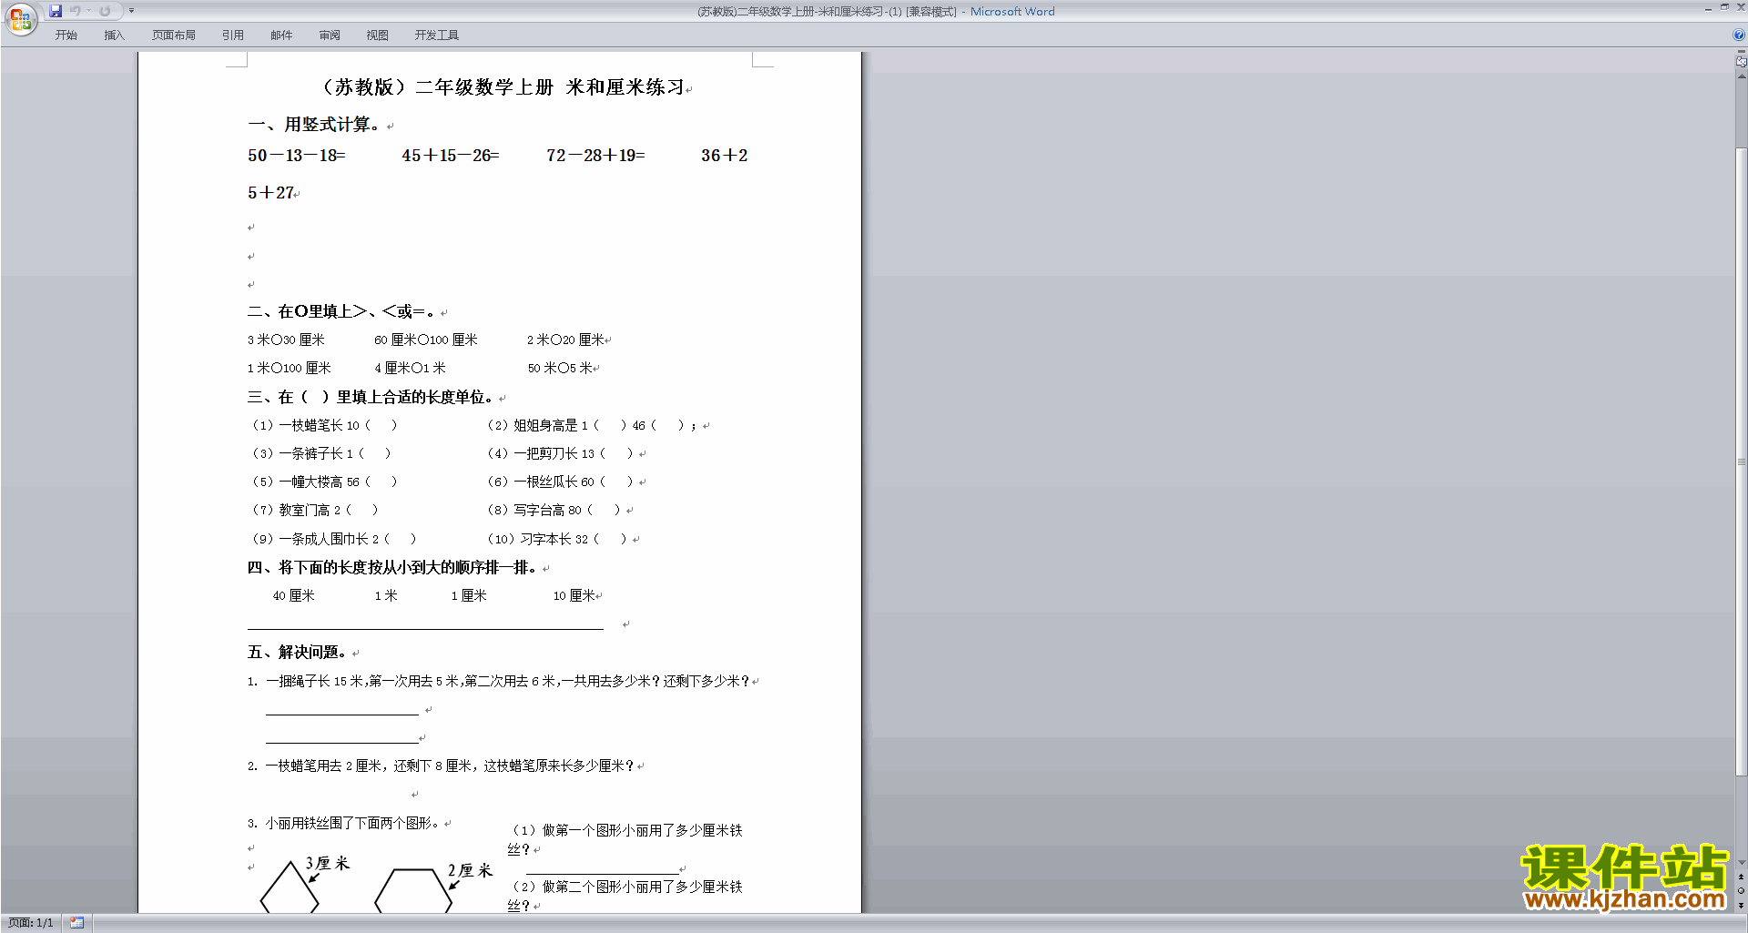Click item (9) 一条成人围巾长2
1748x933 pixels.
[x=334, y=539]
